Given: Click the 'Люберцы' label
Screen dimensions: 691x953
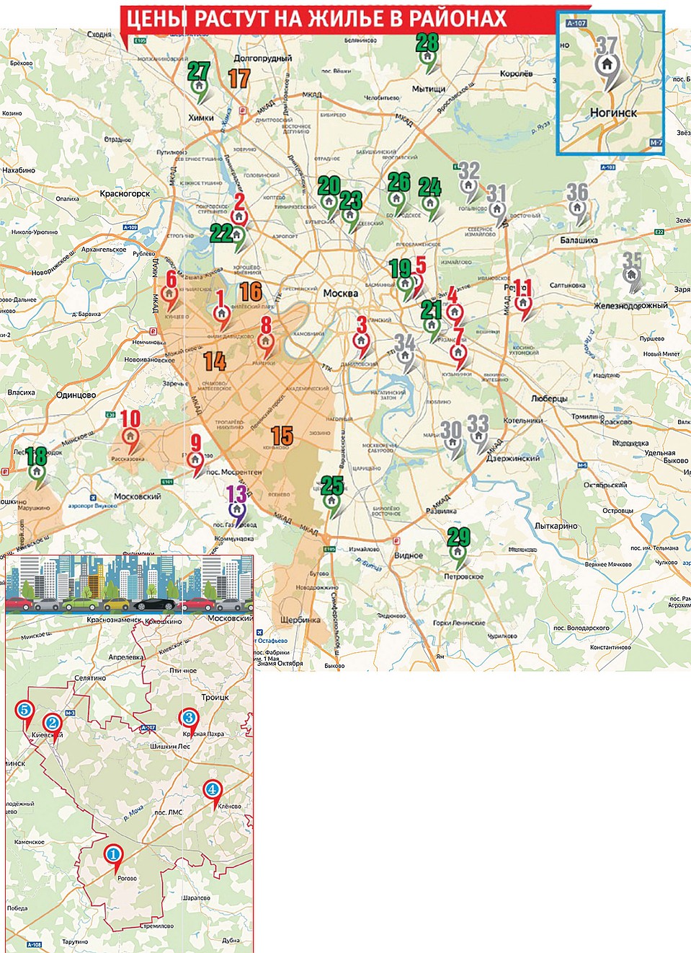Looking at the screenshot, I should 549,398.
